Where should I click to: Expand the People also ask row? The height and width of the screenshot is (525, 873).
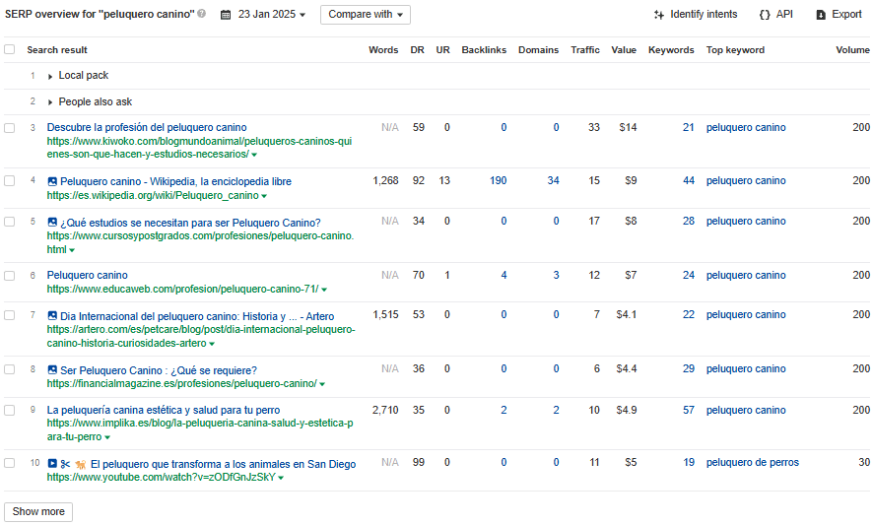50,102
